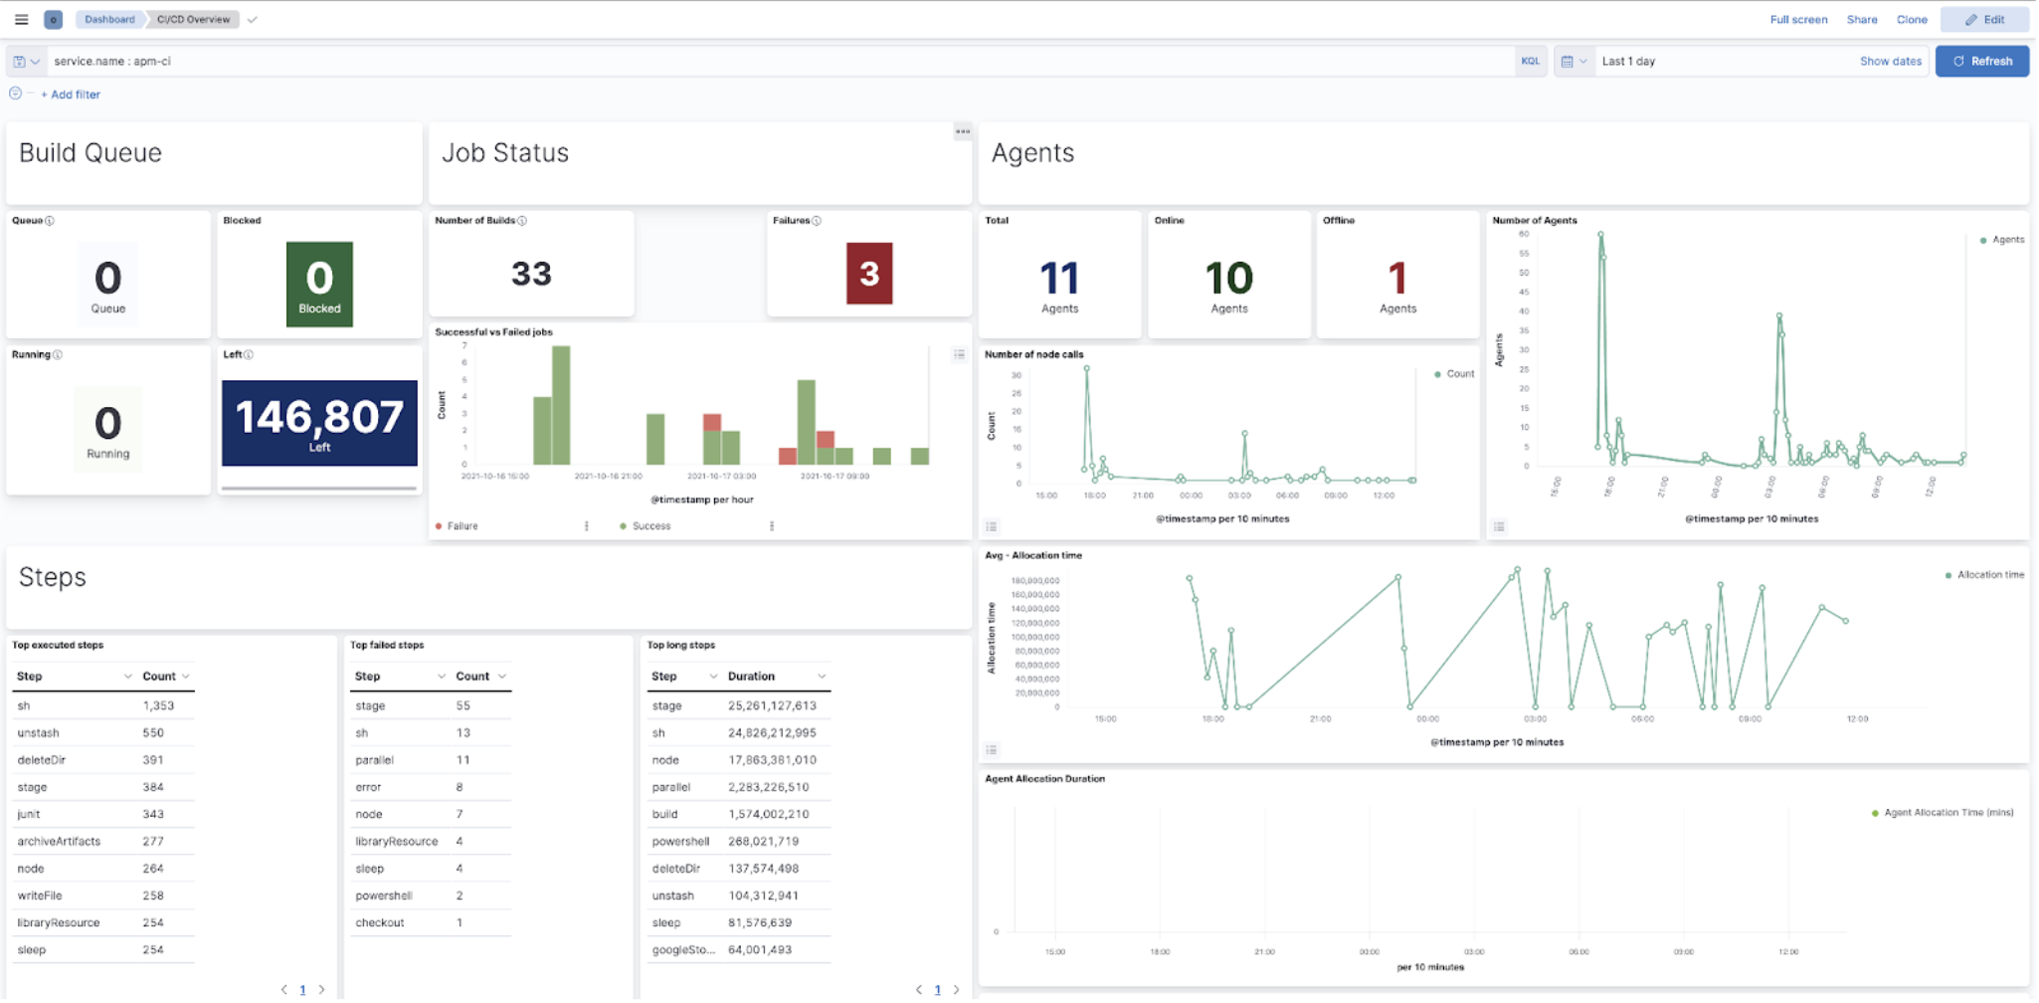
Task: Click the saved query disk icon in search bar
Action: tap(20, 61)
